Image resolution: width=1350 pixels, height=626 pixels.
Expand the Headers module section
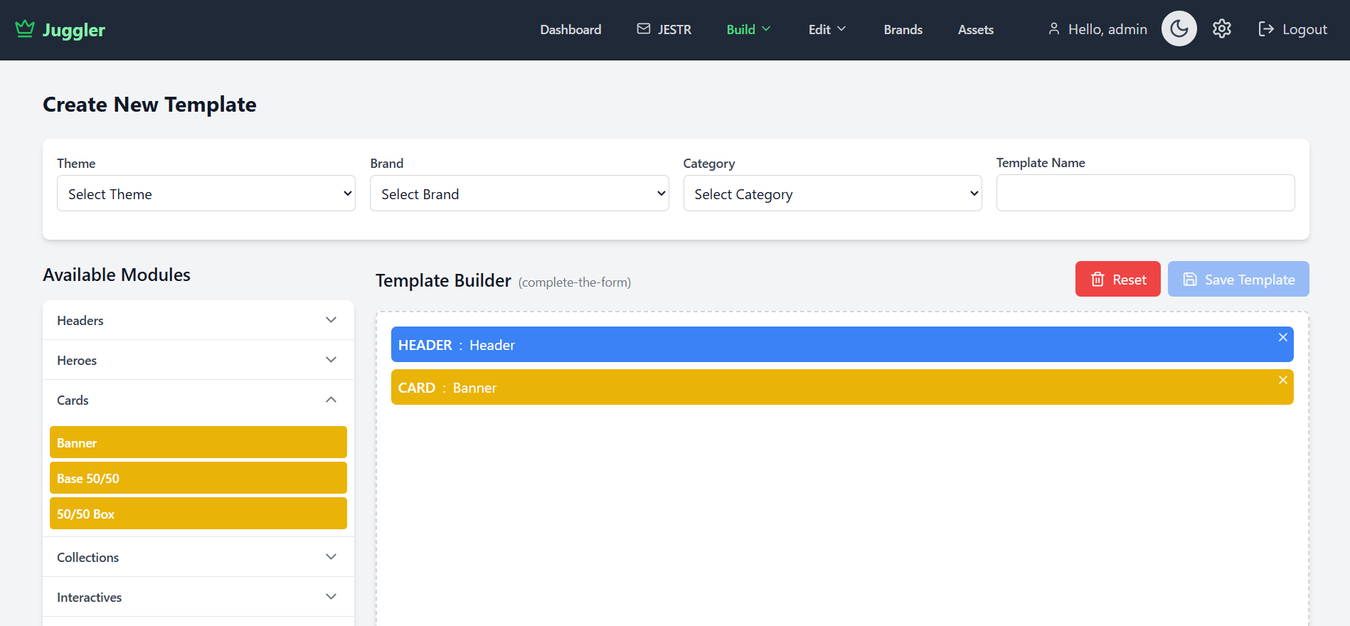click(x=198, y=320)
